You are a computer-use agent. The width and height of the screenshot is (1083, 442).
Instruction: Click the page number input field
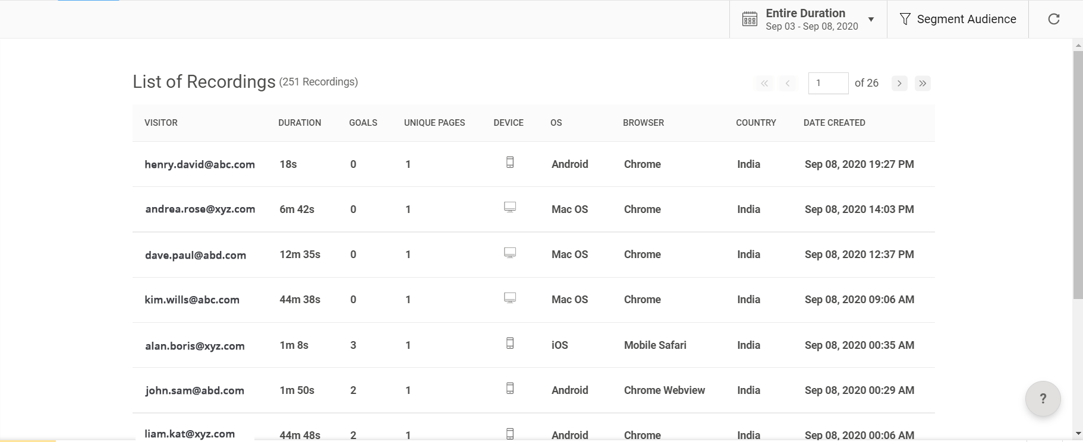coord(828,84)
